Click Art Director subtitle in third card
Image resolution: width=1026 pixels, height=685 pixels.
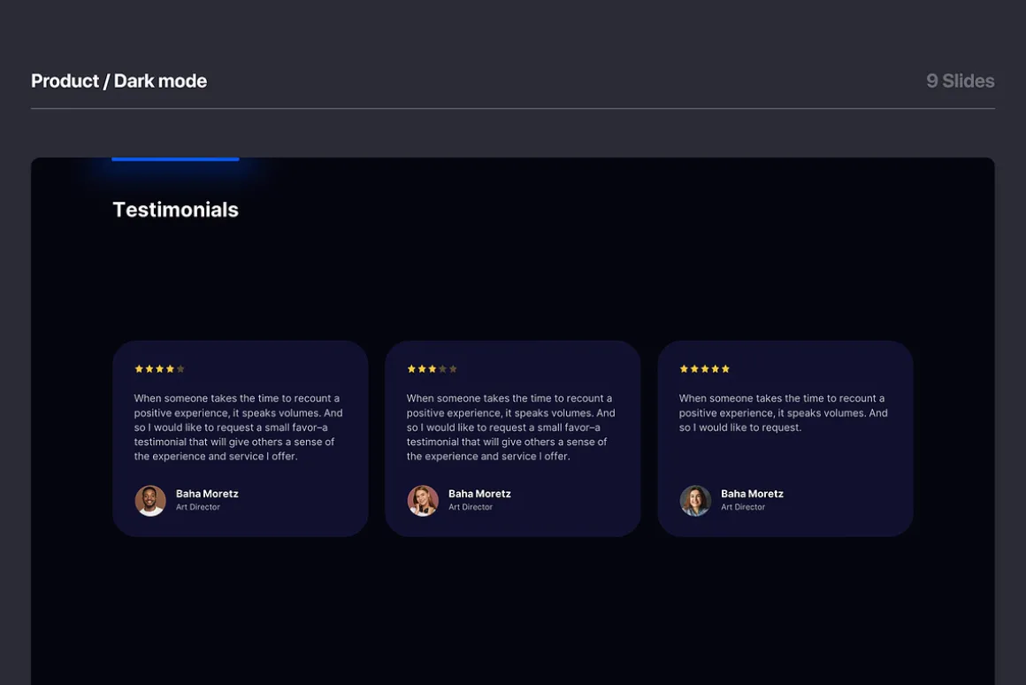click(x=743, y=507)
